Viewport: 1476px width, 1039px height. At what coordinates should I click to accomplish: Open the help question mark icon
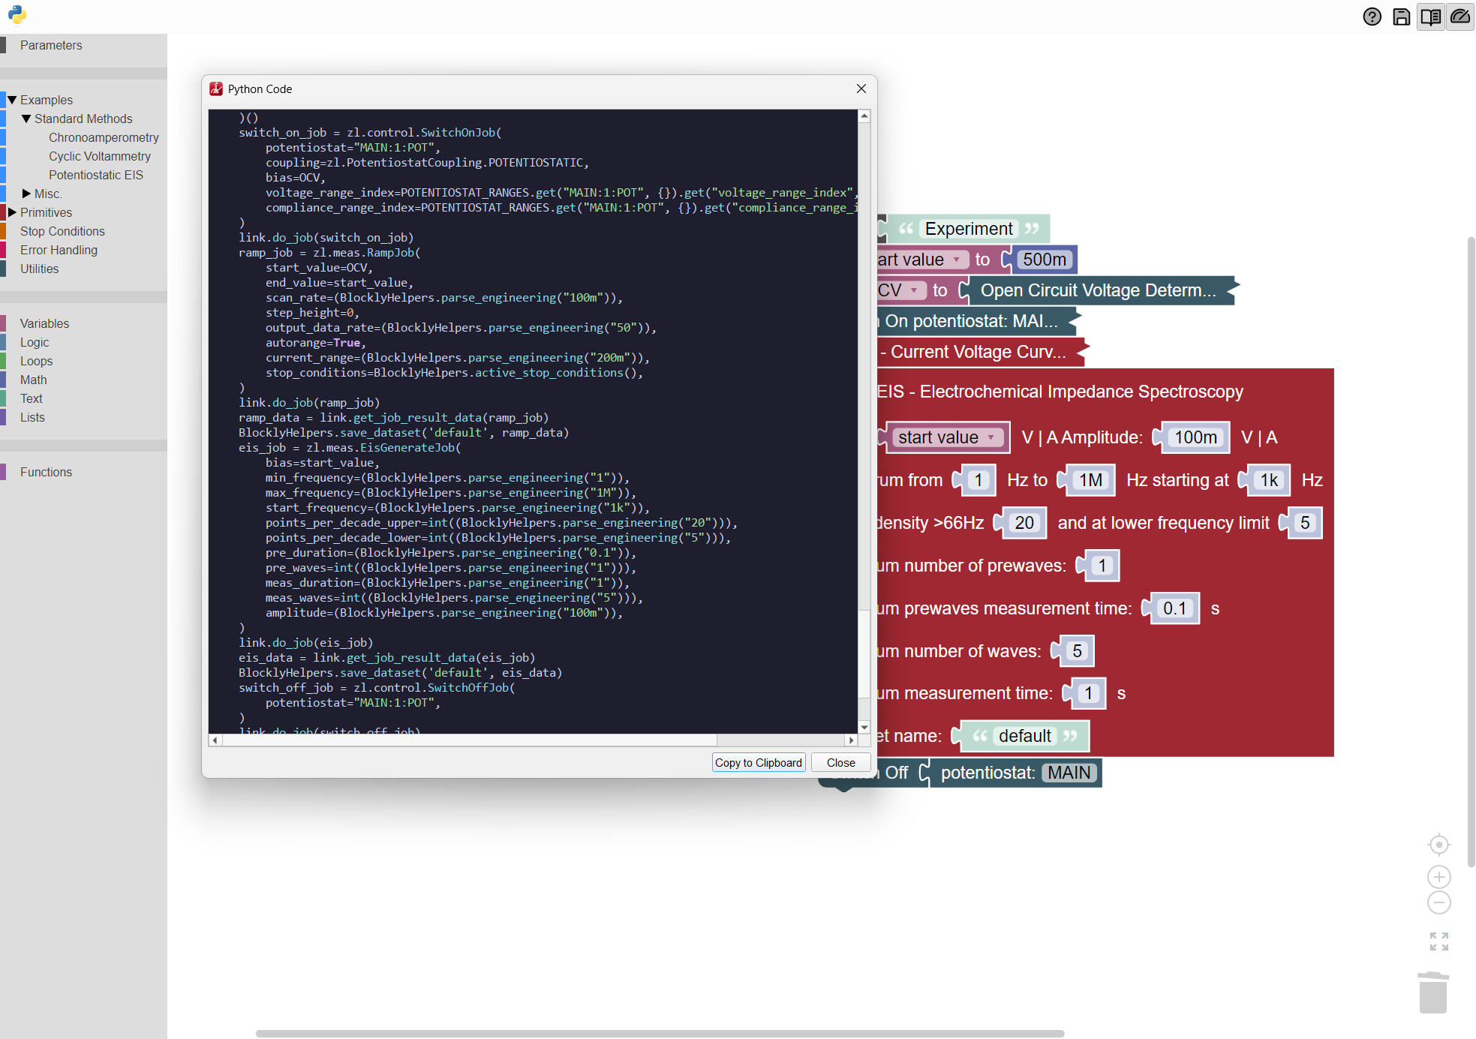(x=1372, y=17)
